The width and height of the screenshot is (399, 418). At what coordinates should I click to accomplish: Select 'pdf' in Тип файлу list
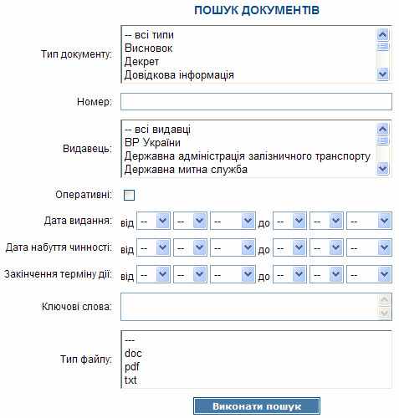click(132, 367)
